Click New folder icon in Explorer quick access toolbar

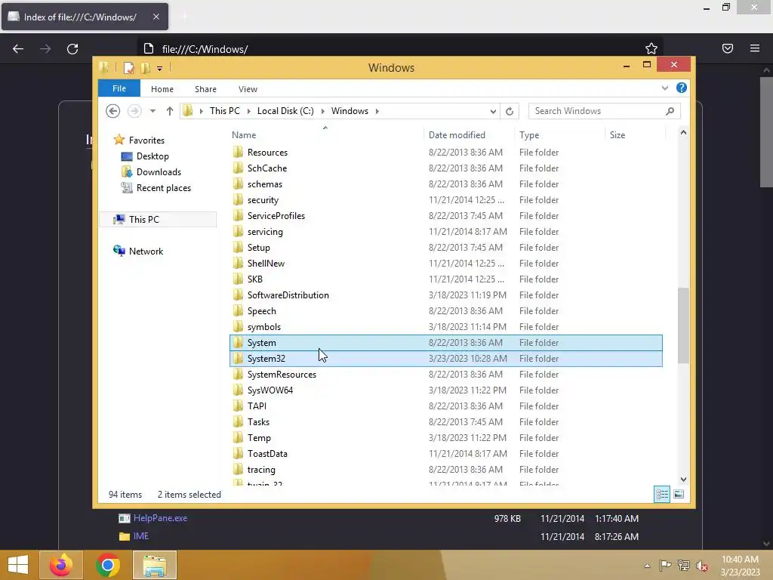click(x=146, y=68)
